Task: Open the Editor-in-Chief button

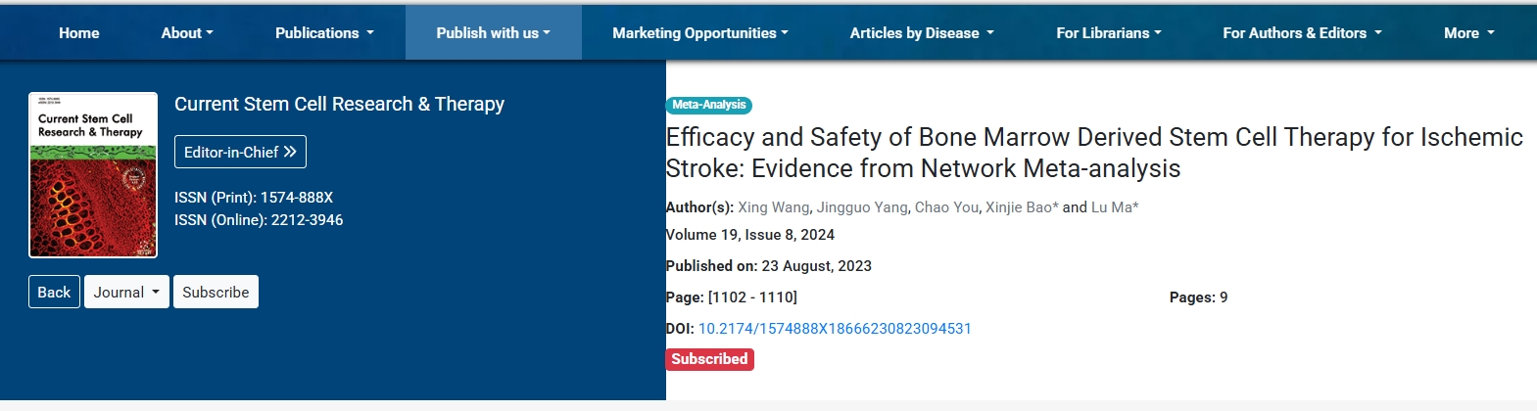Action: coord(240,152)
